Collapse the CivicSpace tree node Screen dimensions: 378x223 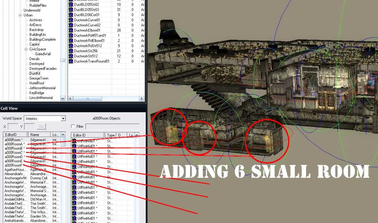pos(26,49)
